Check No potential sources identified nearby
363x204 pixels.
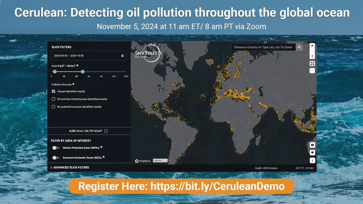pyautogui.click(x=53, y=107)
